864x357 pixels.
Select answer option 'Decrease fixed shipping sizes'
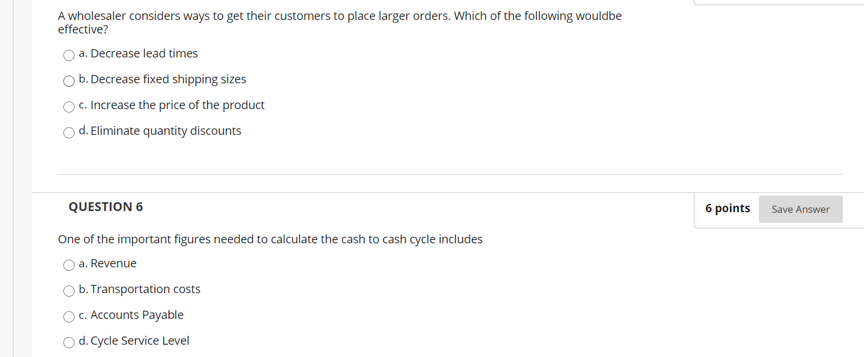pyautogui.click(x=69, y=81)
